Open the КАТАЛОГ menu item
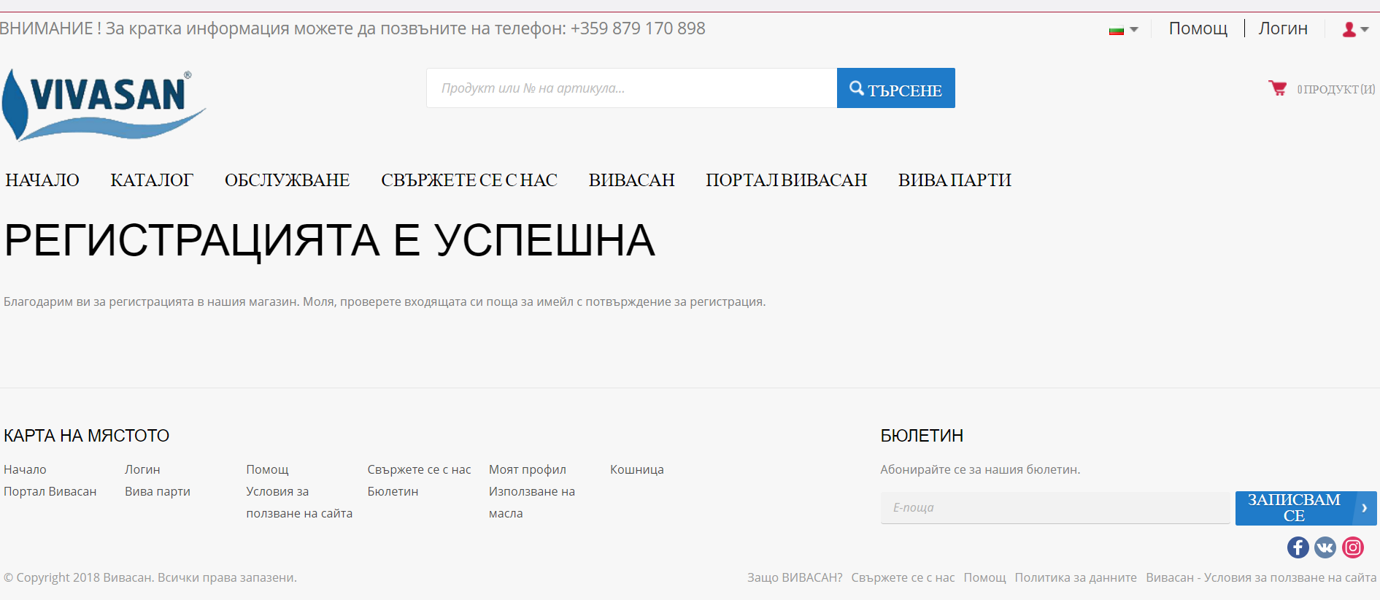This screenshot has height=600, width=1380. tap(152, 180)
